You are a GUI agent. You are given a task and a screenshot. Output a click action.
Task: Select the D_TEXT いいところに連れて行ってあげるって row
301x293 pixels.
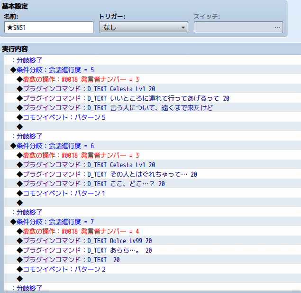click(153, 98)
